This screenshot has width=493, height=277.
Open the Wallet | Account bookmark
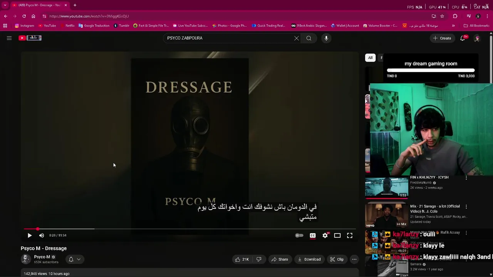[x=344, y=26]
